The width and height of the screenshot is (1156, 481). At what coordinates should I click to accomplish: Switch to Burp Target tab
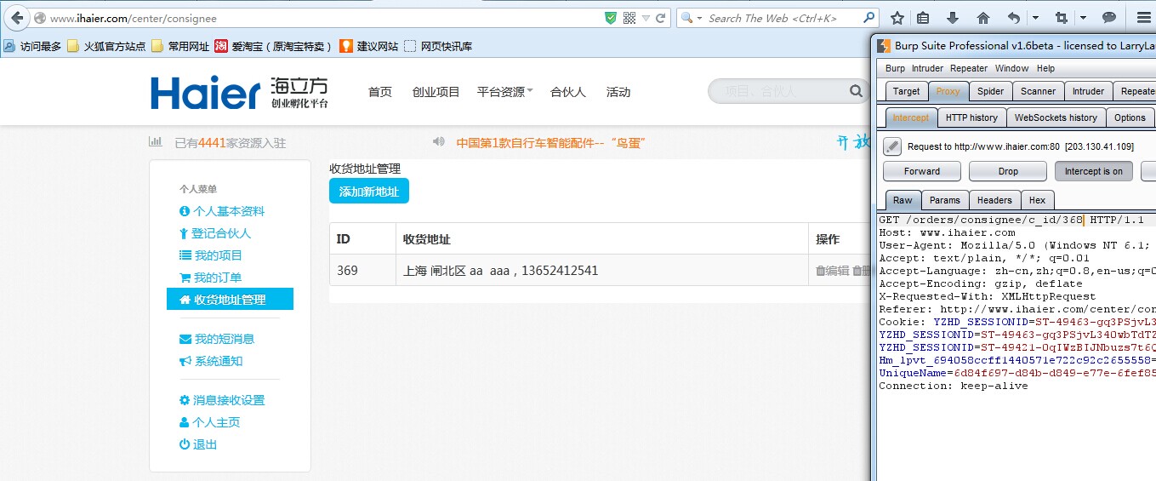[906, 91]
